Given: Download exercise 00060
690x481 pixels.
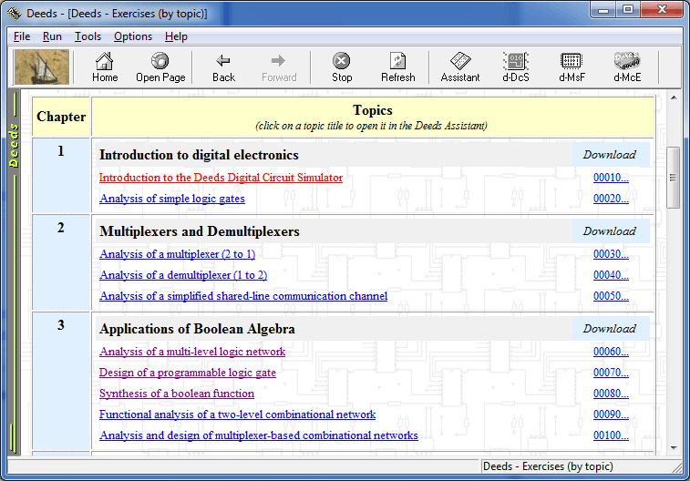Looking at the screenshot, I should click(611, 352).
